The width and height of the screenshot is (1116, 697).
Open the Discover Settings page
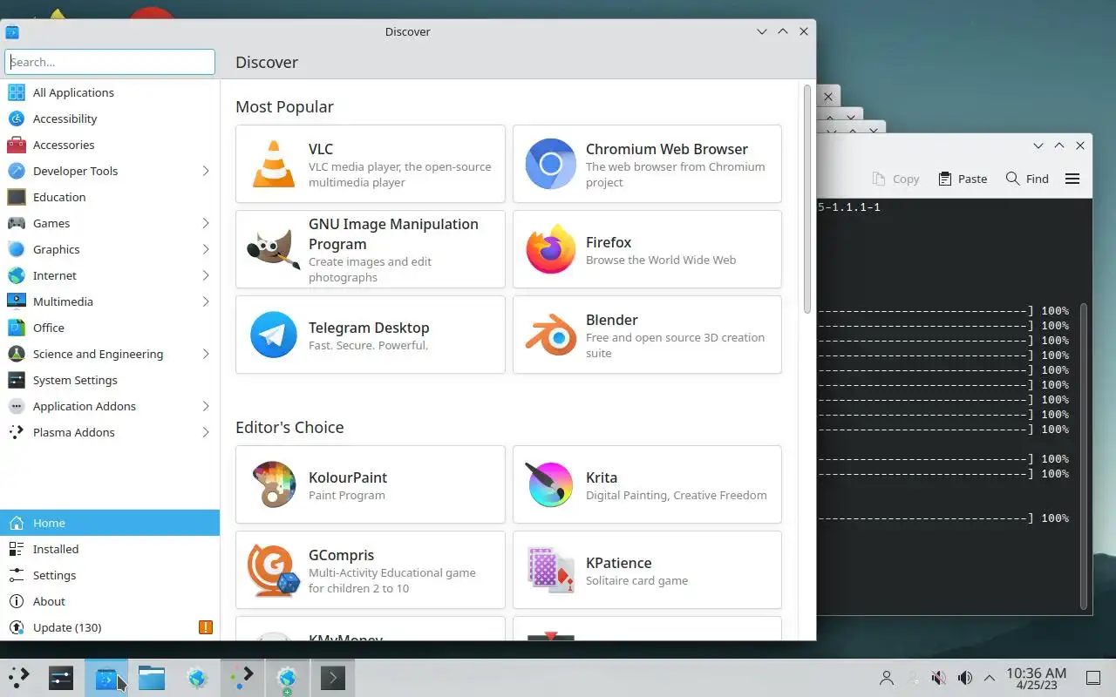110,575
